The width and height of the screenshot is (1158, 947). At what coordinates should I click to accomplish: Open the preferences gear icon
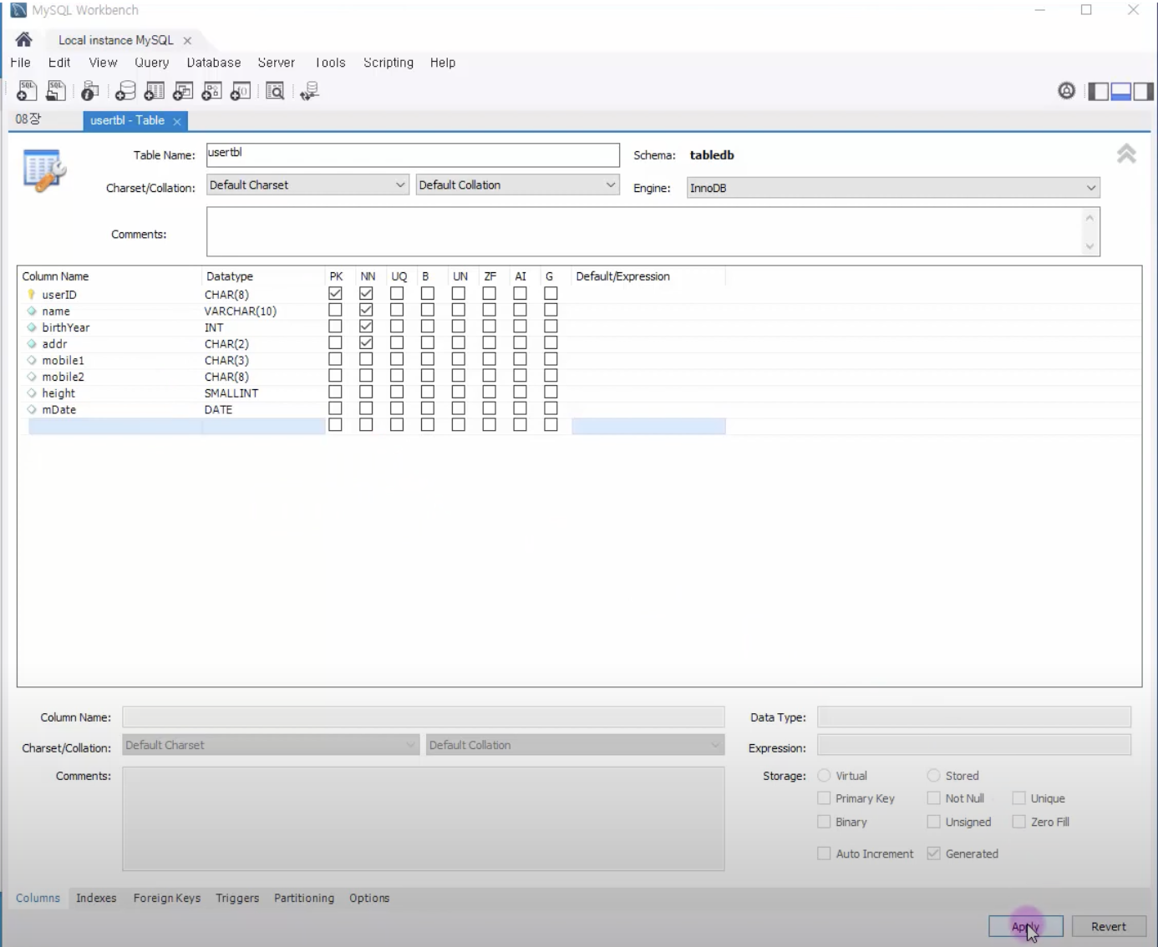1067,91
